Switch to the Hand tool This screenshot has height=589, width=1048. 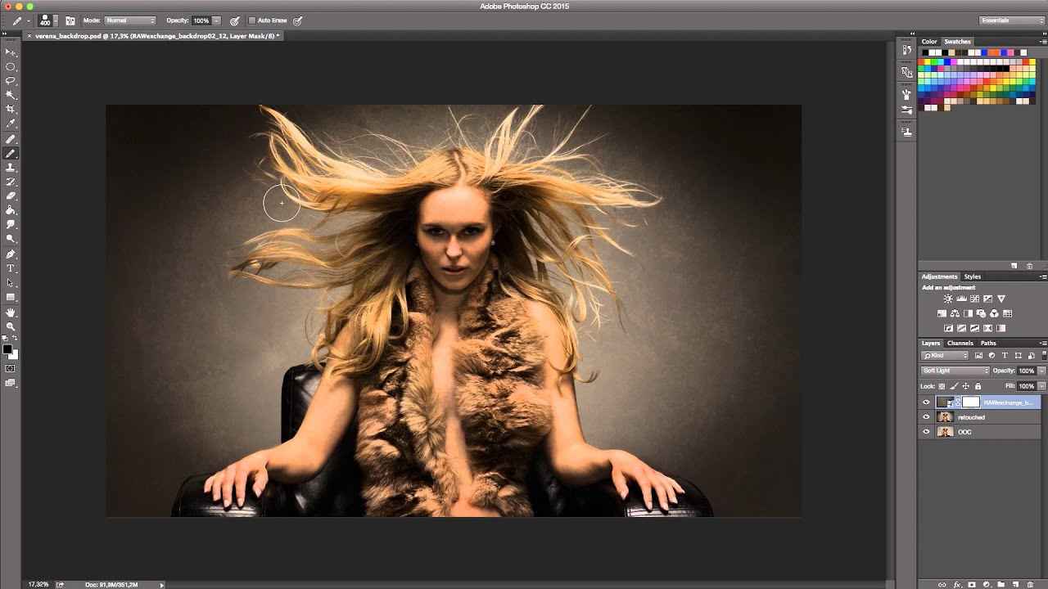[x=11, y=312]
